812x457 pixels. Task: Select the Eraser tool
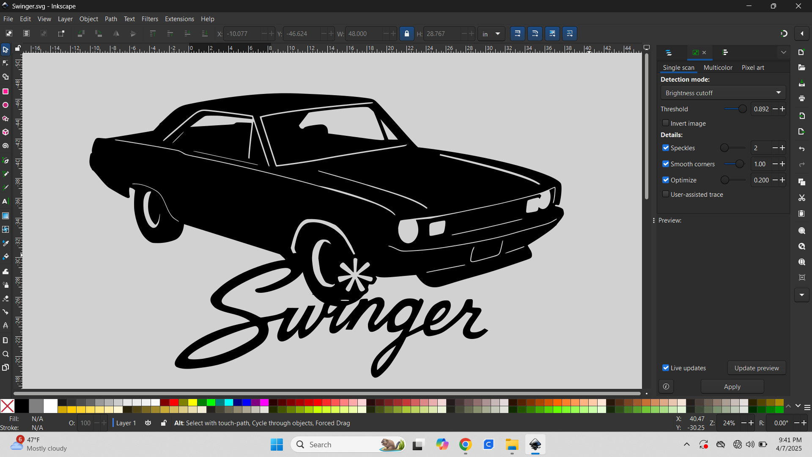pos(5,298)
